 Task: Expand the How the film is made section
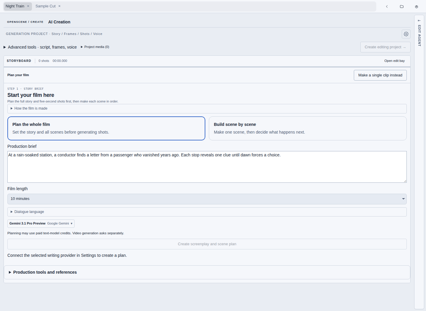pos(207,108)
